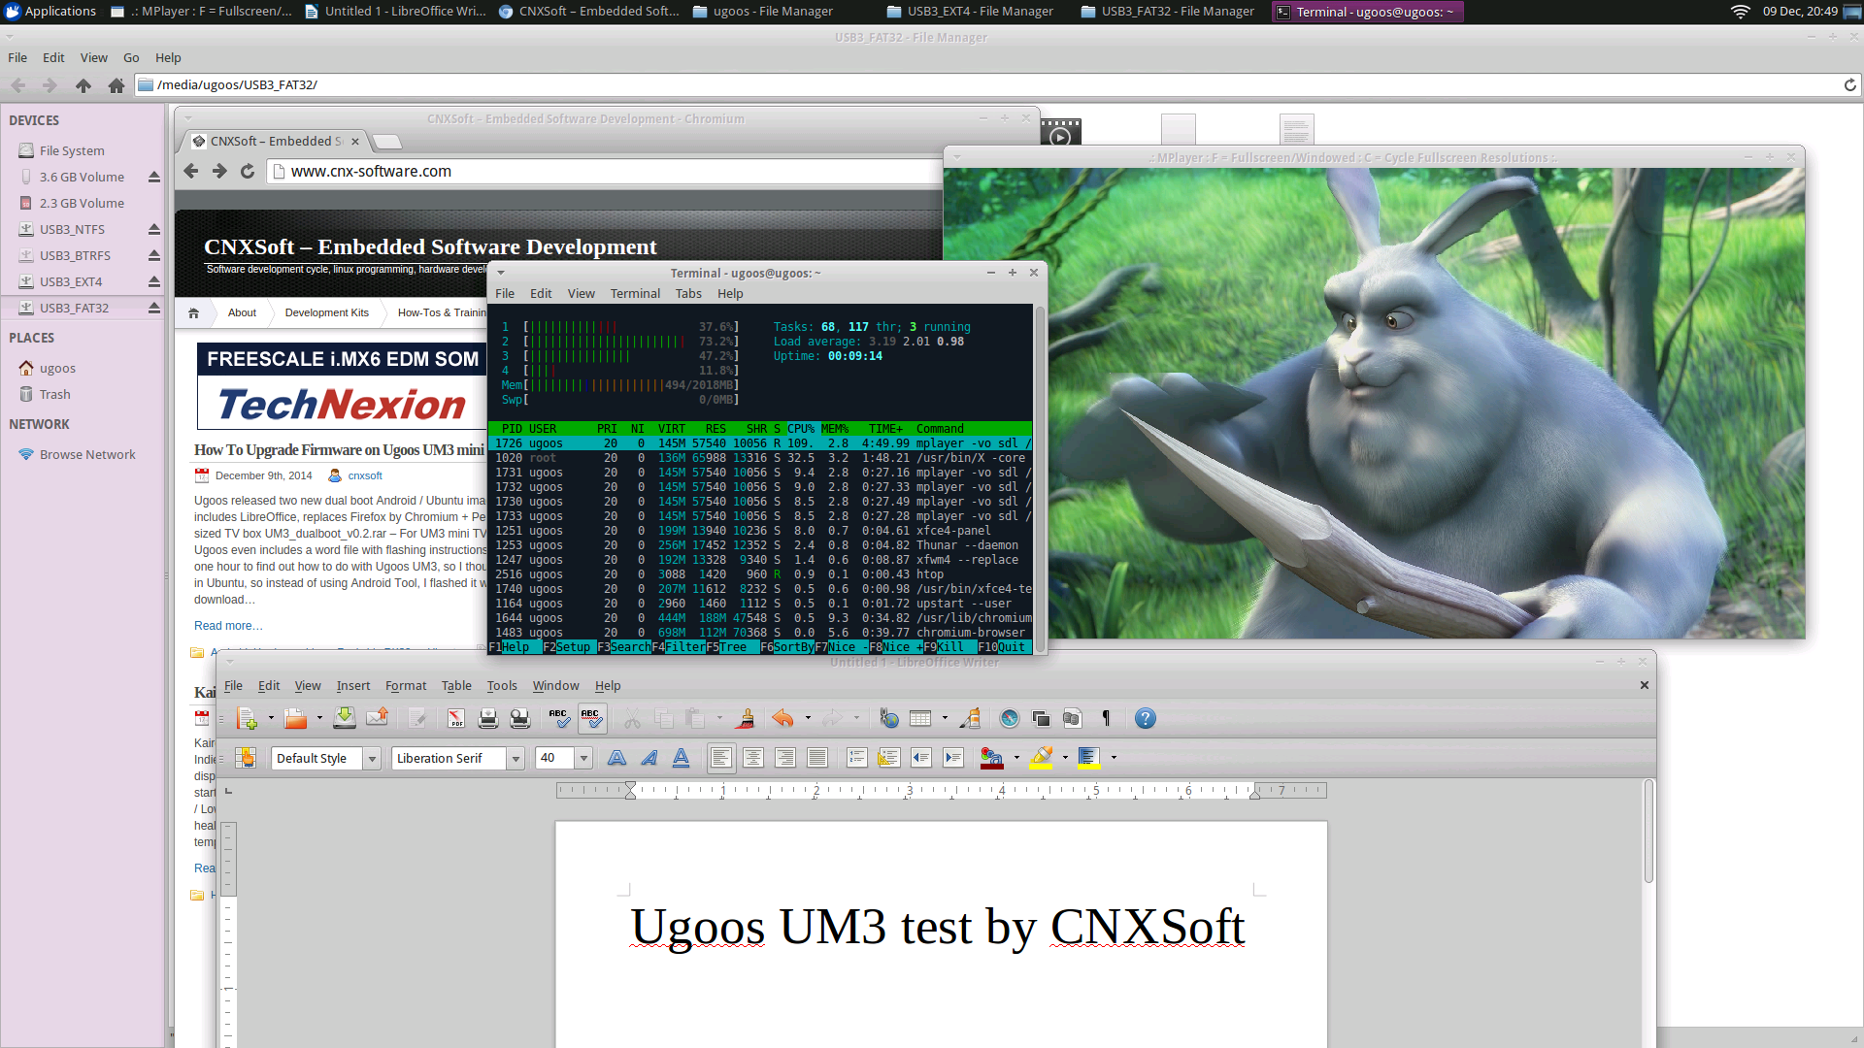Screen dimensions: 1864x1048
Task: Click Hyperlink icon in Writer toolbar
Action: [x=888, y=719]
